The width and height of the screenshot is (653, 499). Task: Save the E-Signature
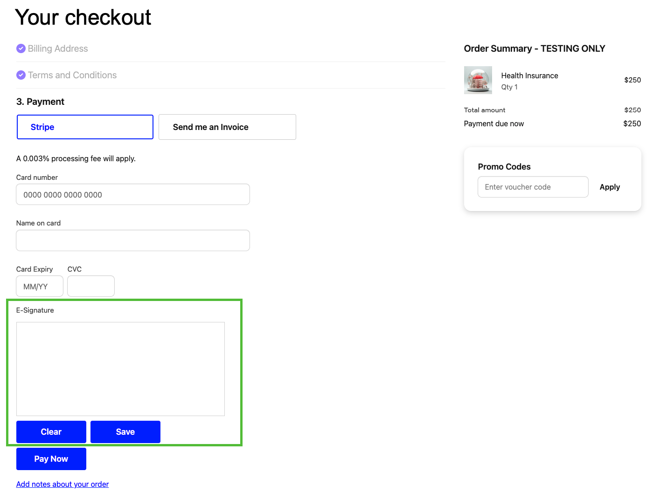(x=125, y=432)
